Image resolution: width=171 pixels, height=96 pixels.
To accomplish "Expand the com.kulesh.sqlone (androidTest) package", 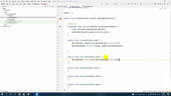I will pos(4,21).
